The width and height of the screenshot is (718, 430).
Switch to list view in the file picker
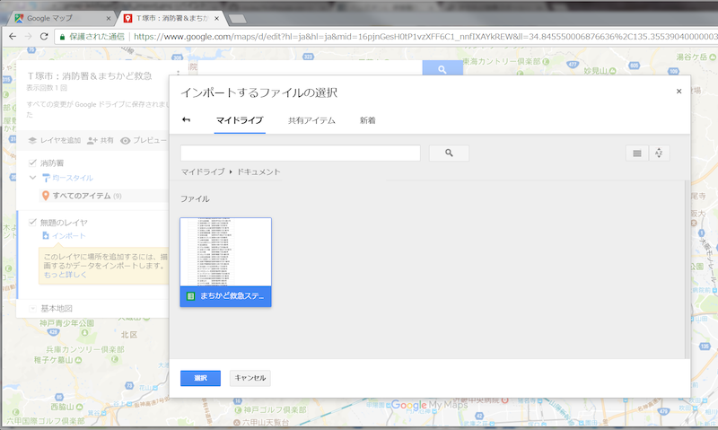pyautogui.click(x=637, y=153)
